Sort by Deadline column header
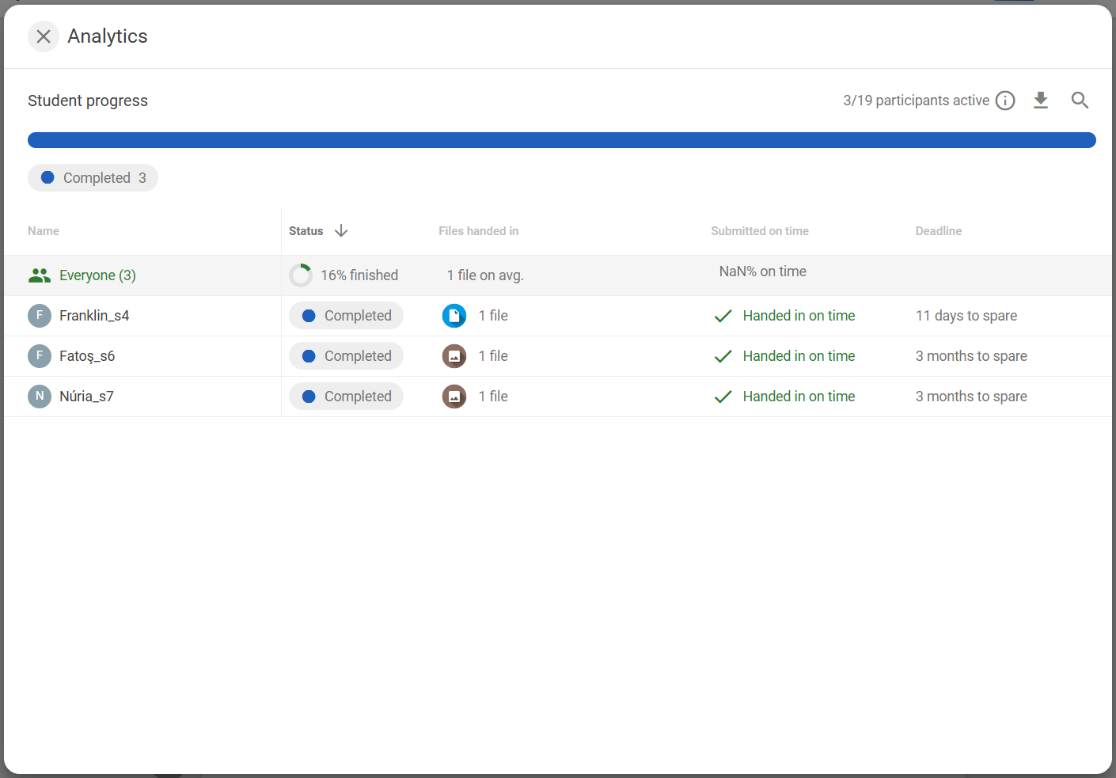Viewport: 1116px width, 778px height. click(939, 231)
